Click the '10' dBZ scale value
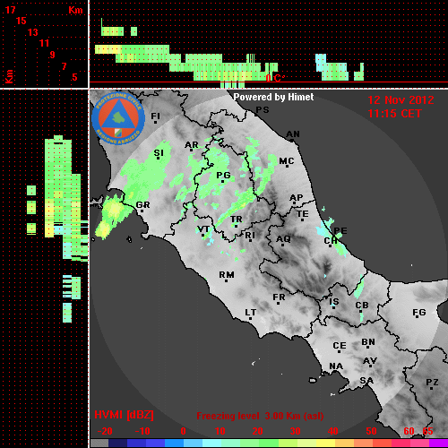 [x=220, y=431]
